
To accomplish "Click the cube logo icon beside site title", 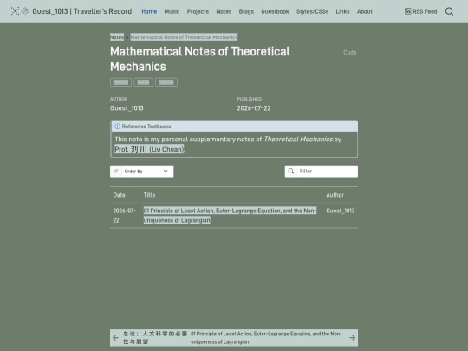I will click(x=25, y=11).
